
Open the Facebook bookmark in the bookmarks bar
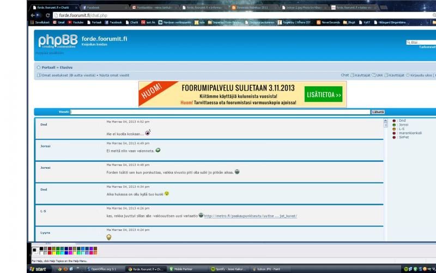tap(113, 22)
